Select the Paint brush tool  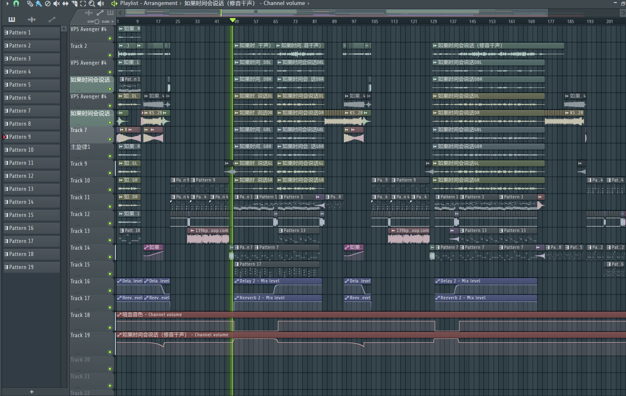coord(39,3)
